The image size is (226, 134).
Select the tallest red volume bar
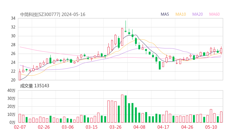tap(122, 108)
